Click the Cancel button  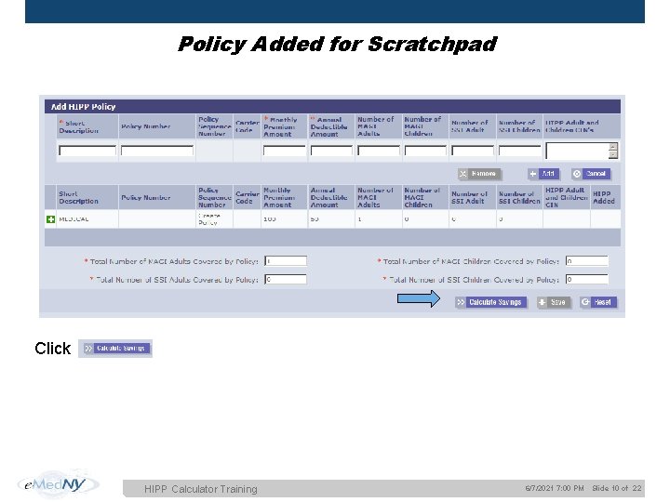pos(591,174)
